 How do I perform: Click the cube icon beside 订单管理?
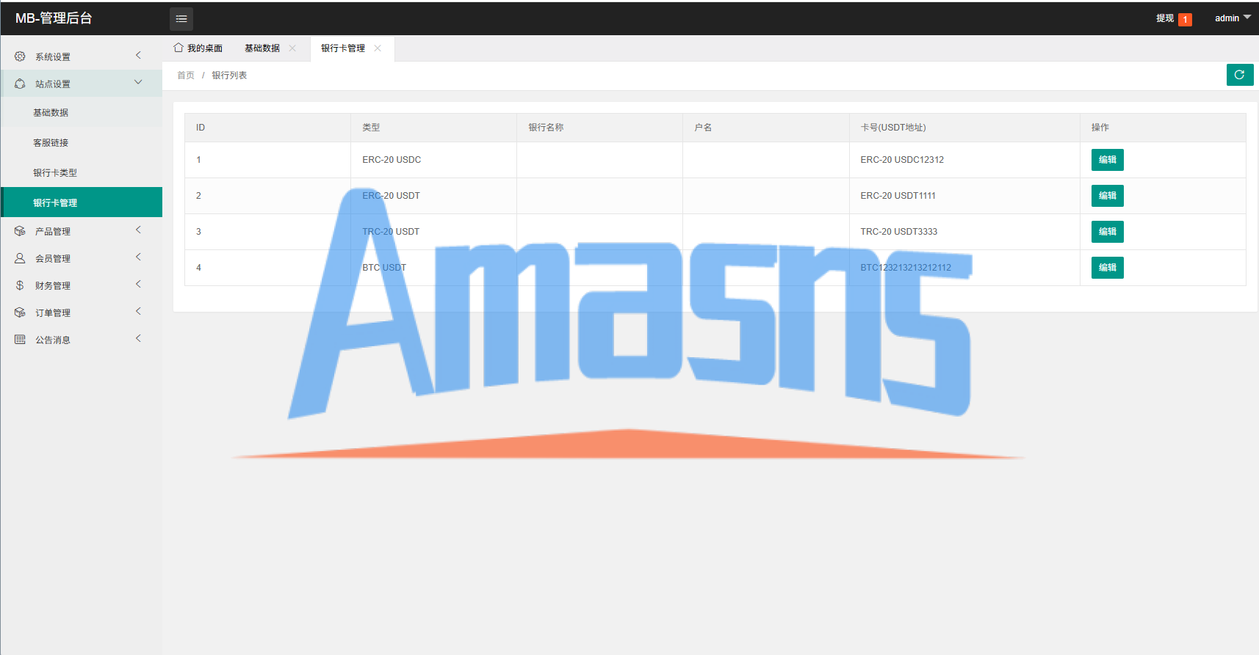(x=20, y=312)
